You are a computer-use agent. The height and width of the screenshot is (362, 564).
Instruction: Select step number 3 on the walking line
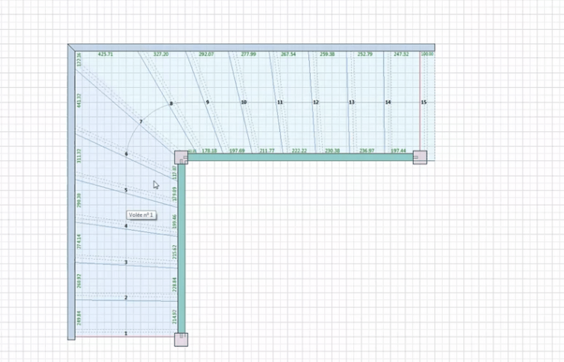pos(126,262)
